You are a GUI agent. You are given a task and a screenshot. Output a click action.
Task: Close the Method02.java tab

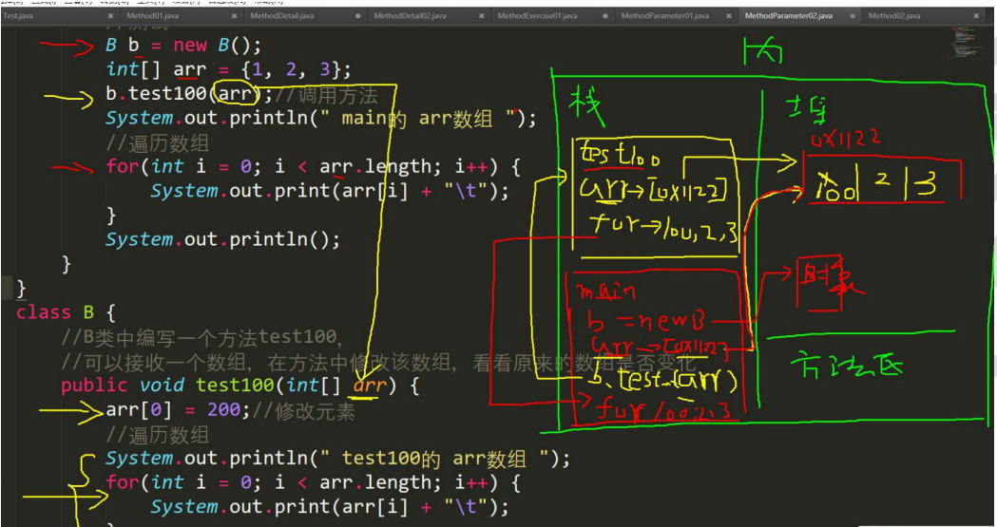976,16
